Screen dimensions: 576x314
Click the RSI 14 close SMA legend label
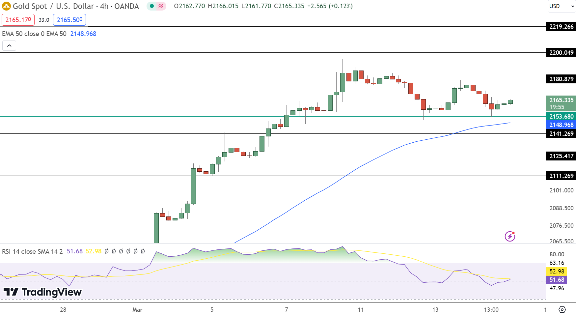point(31,251)
